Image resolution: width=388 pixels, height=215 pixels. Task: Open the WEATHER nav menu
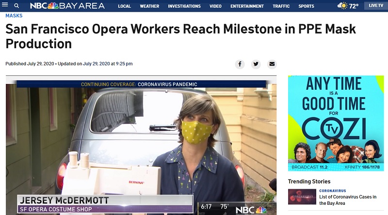(149, 6)
